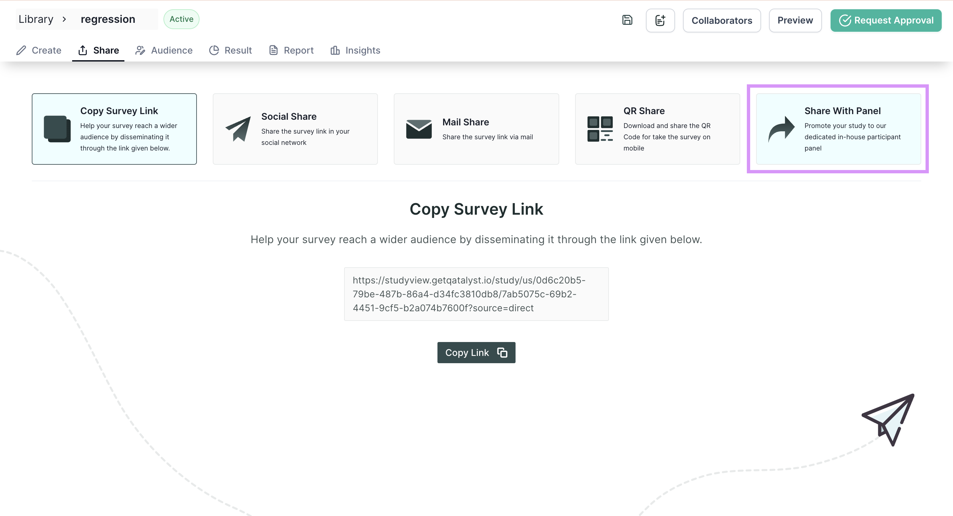Click Request Approval button
Image resolution: width=953 pixels, height=516 pixels.
click(x=886, y=21)
